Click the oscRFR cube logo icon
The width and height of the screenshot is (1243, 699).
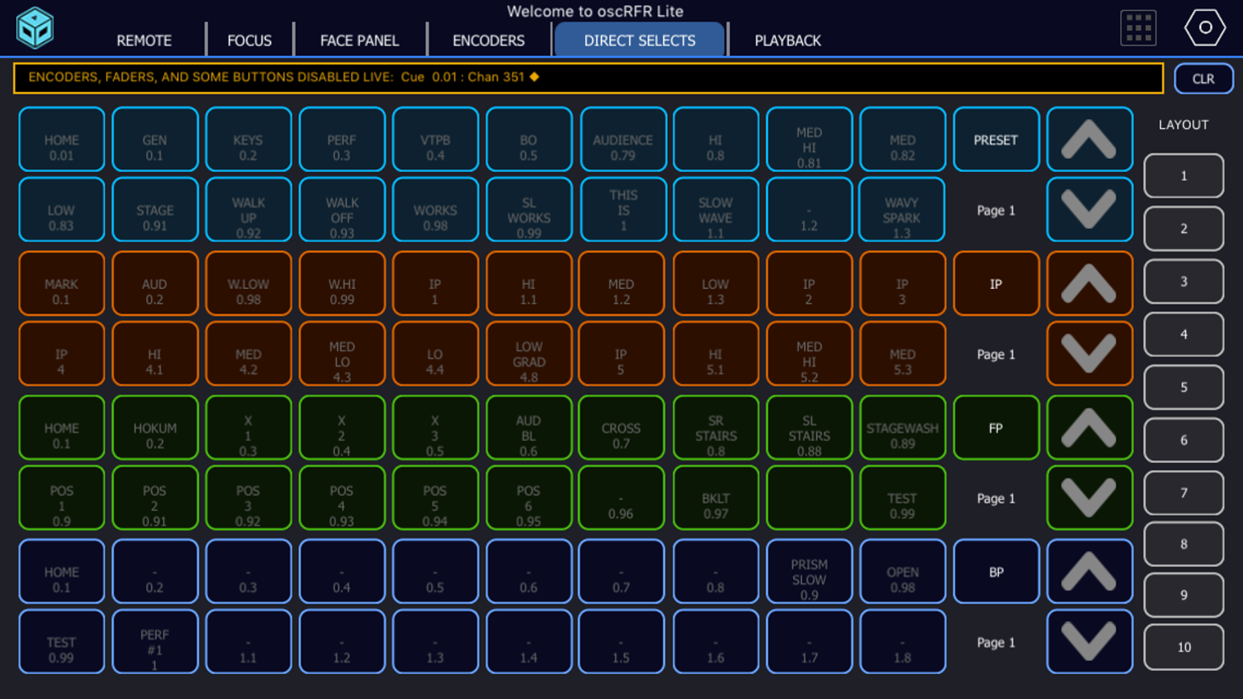(35, 28)
